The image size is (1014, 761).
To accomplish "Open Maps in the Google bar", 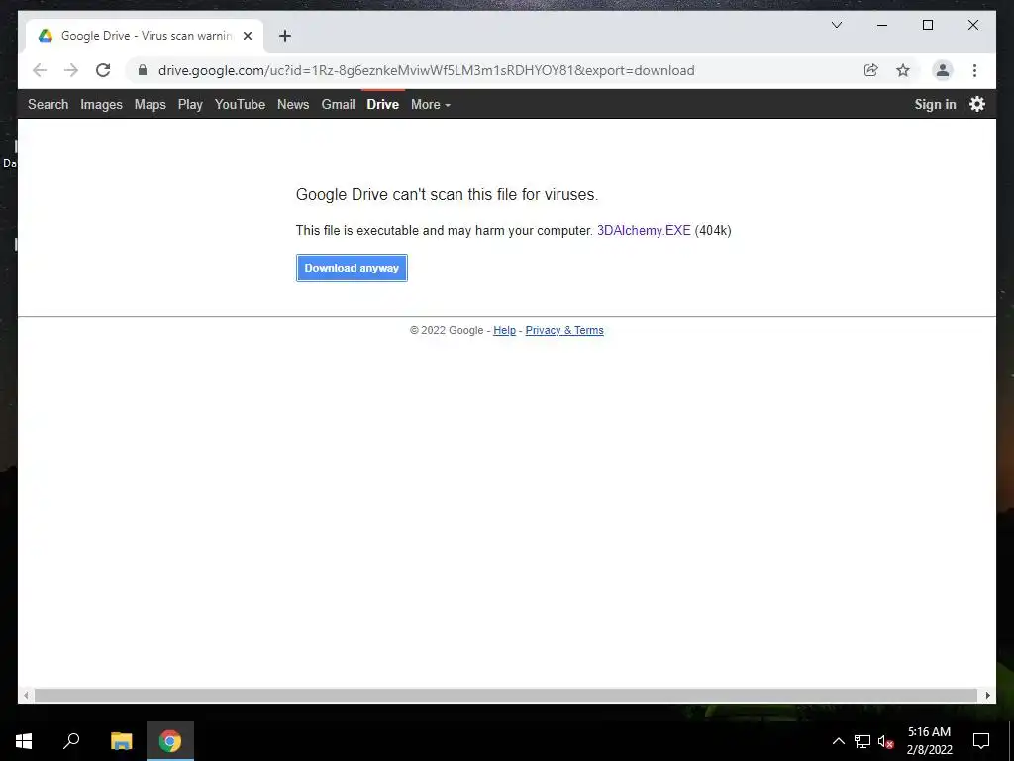I will (x=151, y=104).
